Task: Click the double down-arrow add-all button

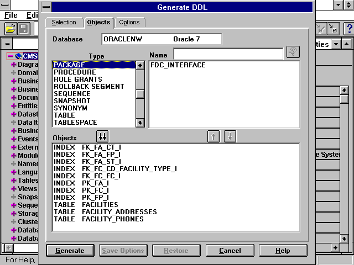Action: (103, 136)
